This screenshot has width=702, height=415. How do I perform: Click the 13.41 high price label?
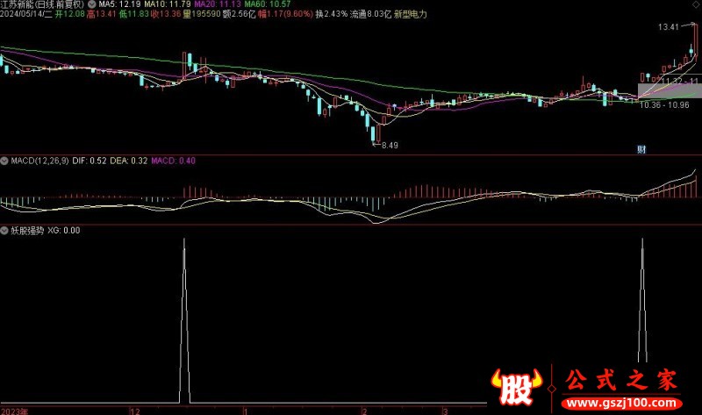pos(670,27)
